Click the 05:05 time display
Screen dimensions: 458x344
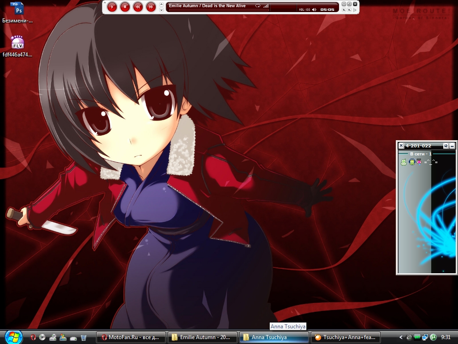[327, 10]
